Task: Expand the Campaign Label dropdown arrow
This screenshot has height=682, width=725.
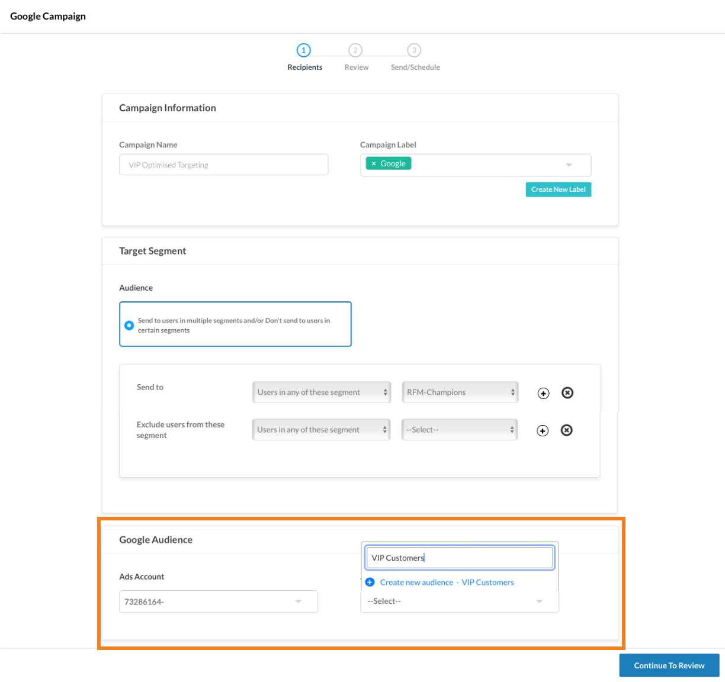Action: tap(569, 165)
